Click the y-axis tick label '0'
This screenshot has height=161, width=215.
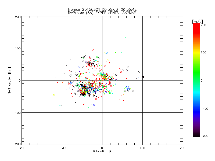[20, 80]
